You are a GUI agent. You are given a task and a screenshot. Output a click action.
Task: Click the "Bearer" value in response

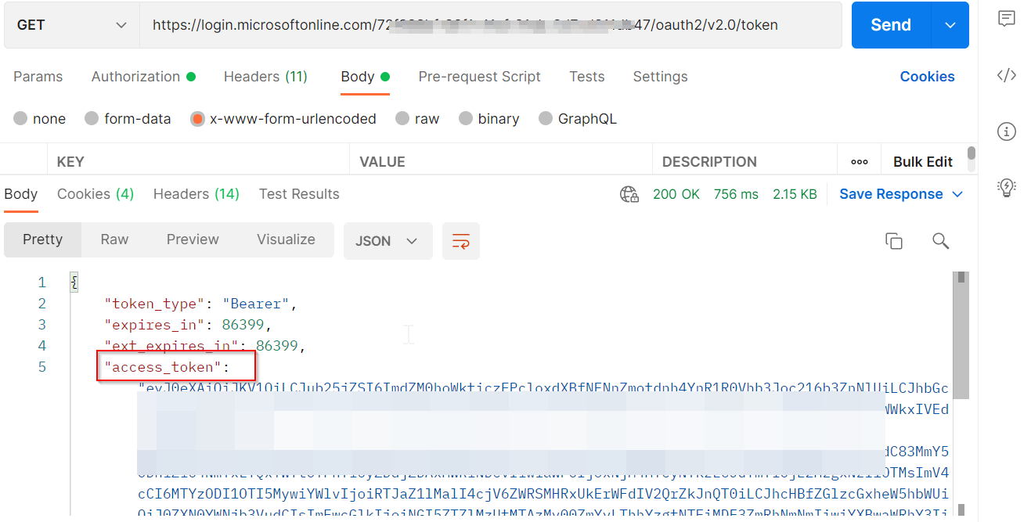[256, 304]
